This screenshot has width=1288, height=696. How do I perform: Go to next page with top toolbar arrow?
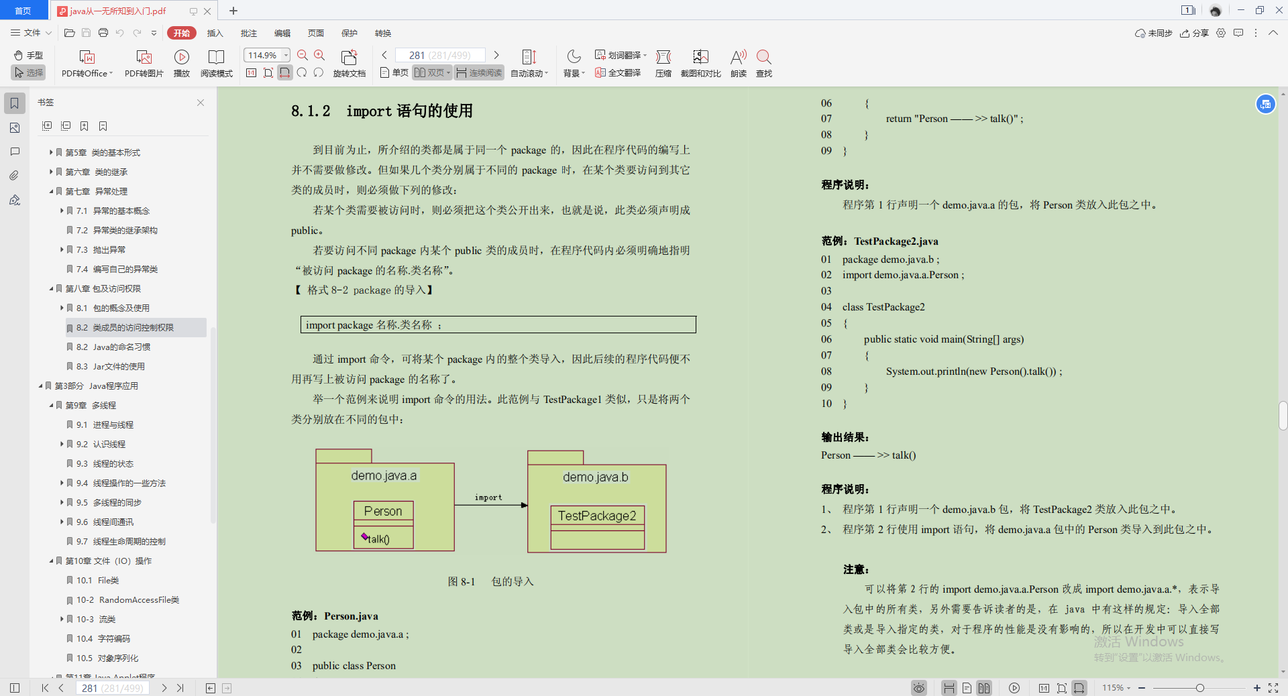[x=496, y=55]
